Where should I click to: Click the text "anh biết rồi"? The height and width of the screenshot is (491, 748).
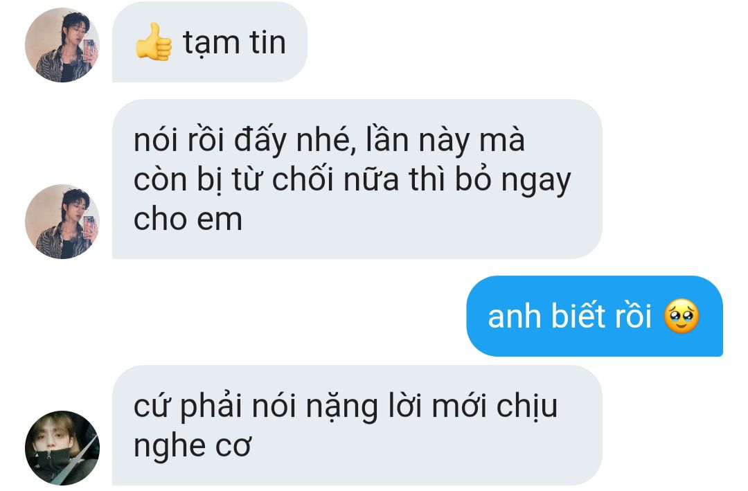click(569, 316)
